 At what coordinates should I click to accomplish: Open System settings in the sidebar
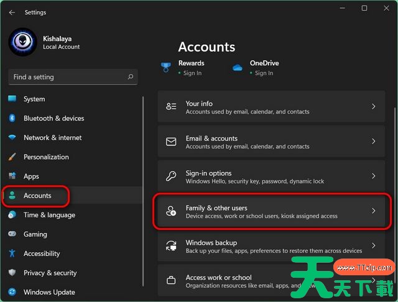(34, 99)
